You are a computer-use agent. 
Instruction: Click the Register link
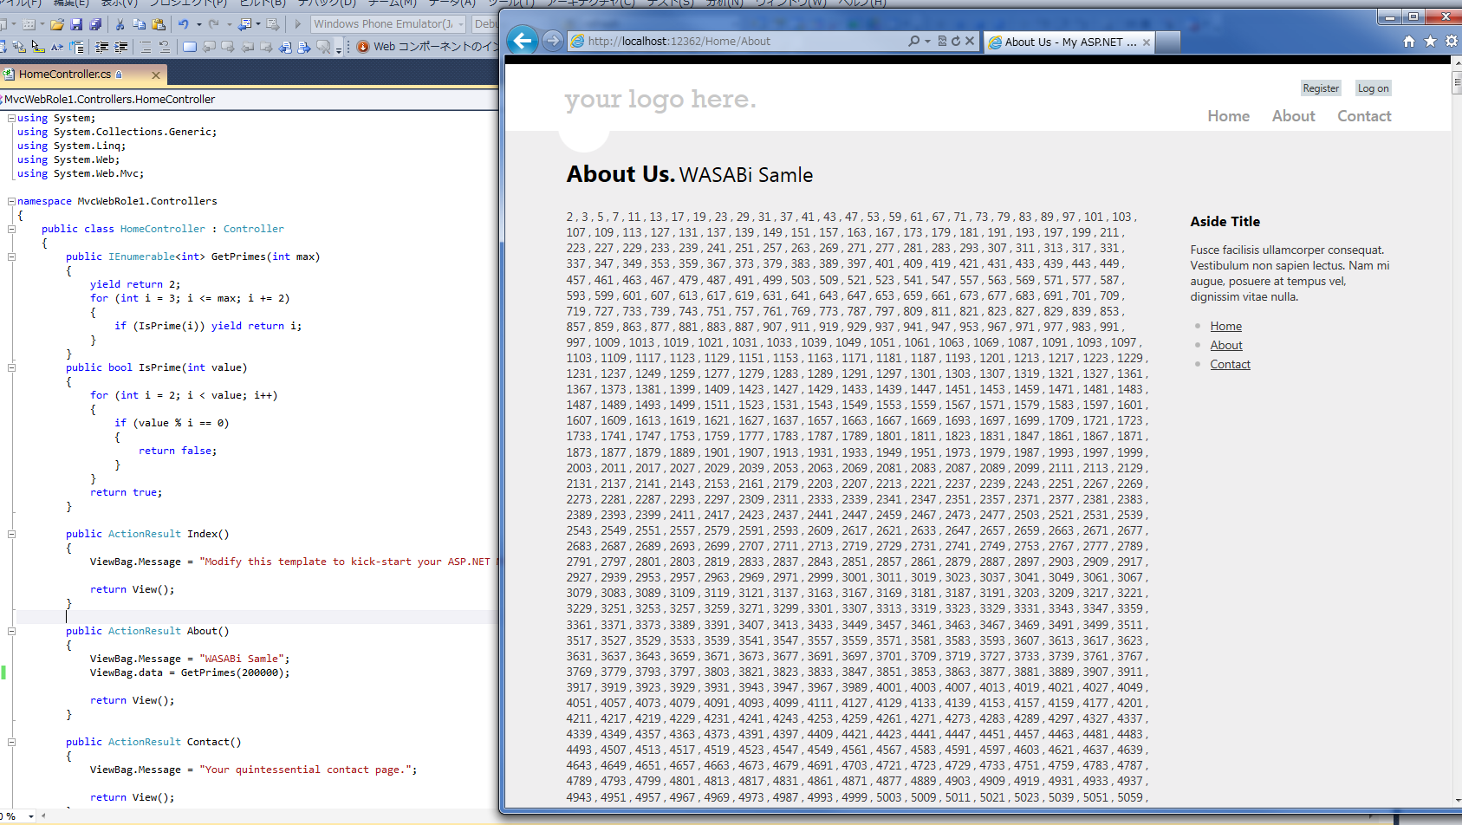(x=1321, y=88)
